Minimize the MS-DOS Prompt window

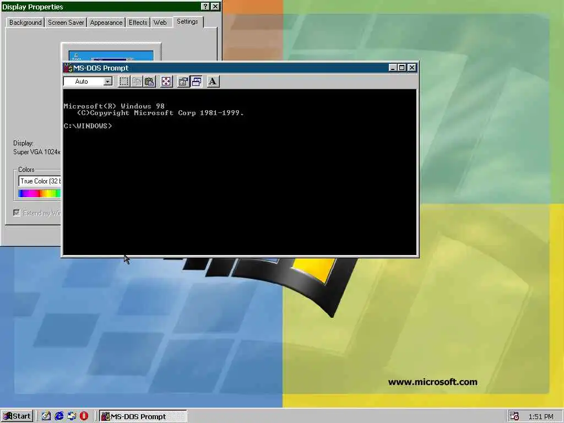pyautogui.click(x=393, y=68)
